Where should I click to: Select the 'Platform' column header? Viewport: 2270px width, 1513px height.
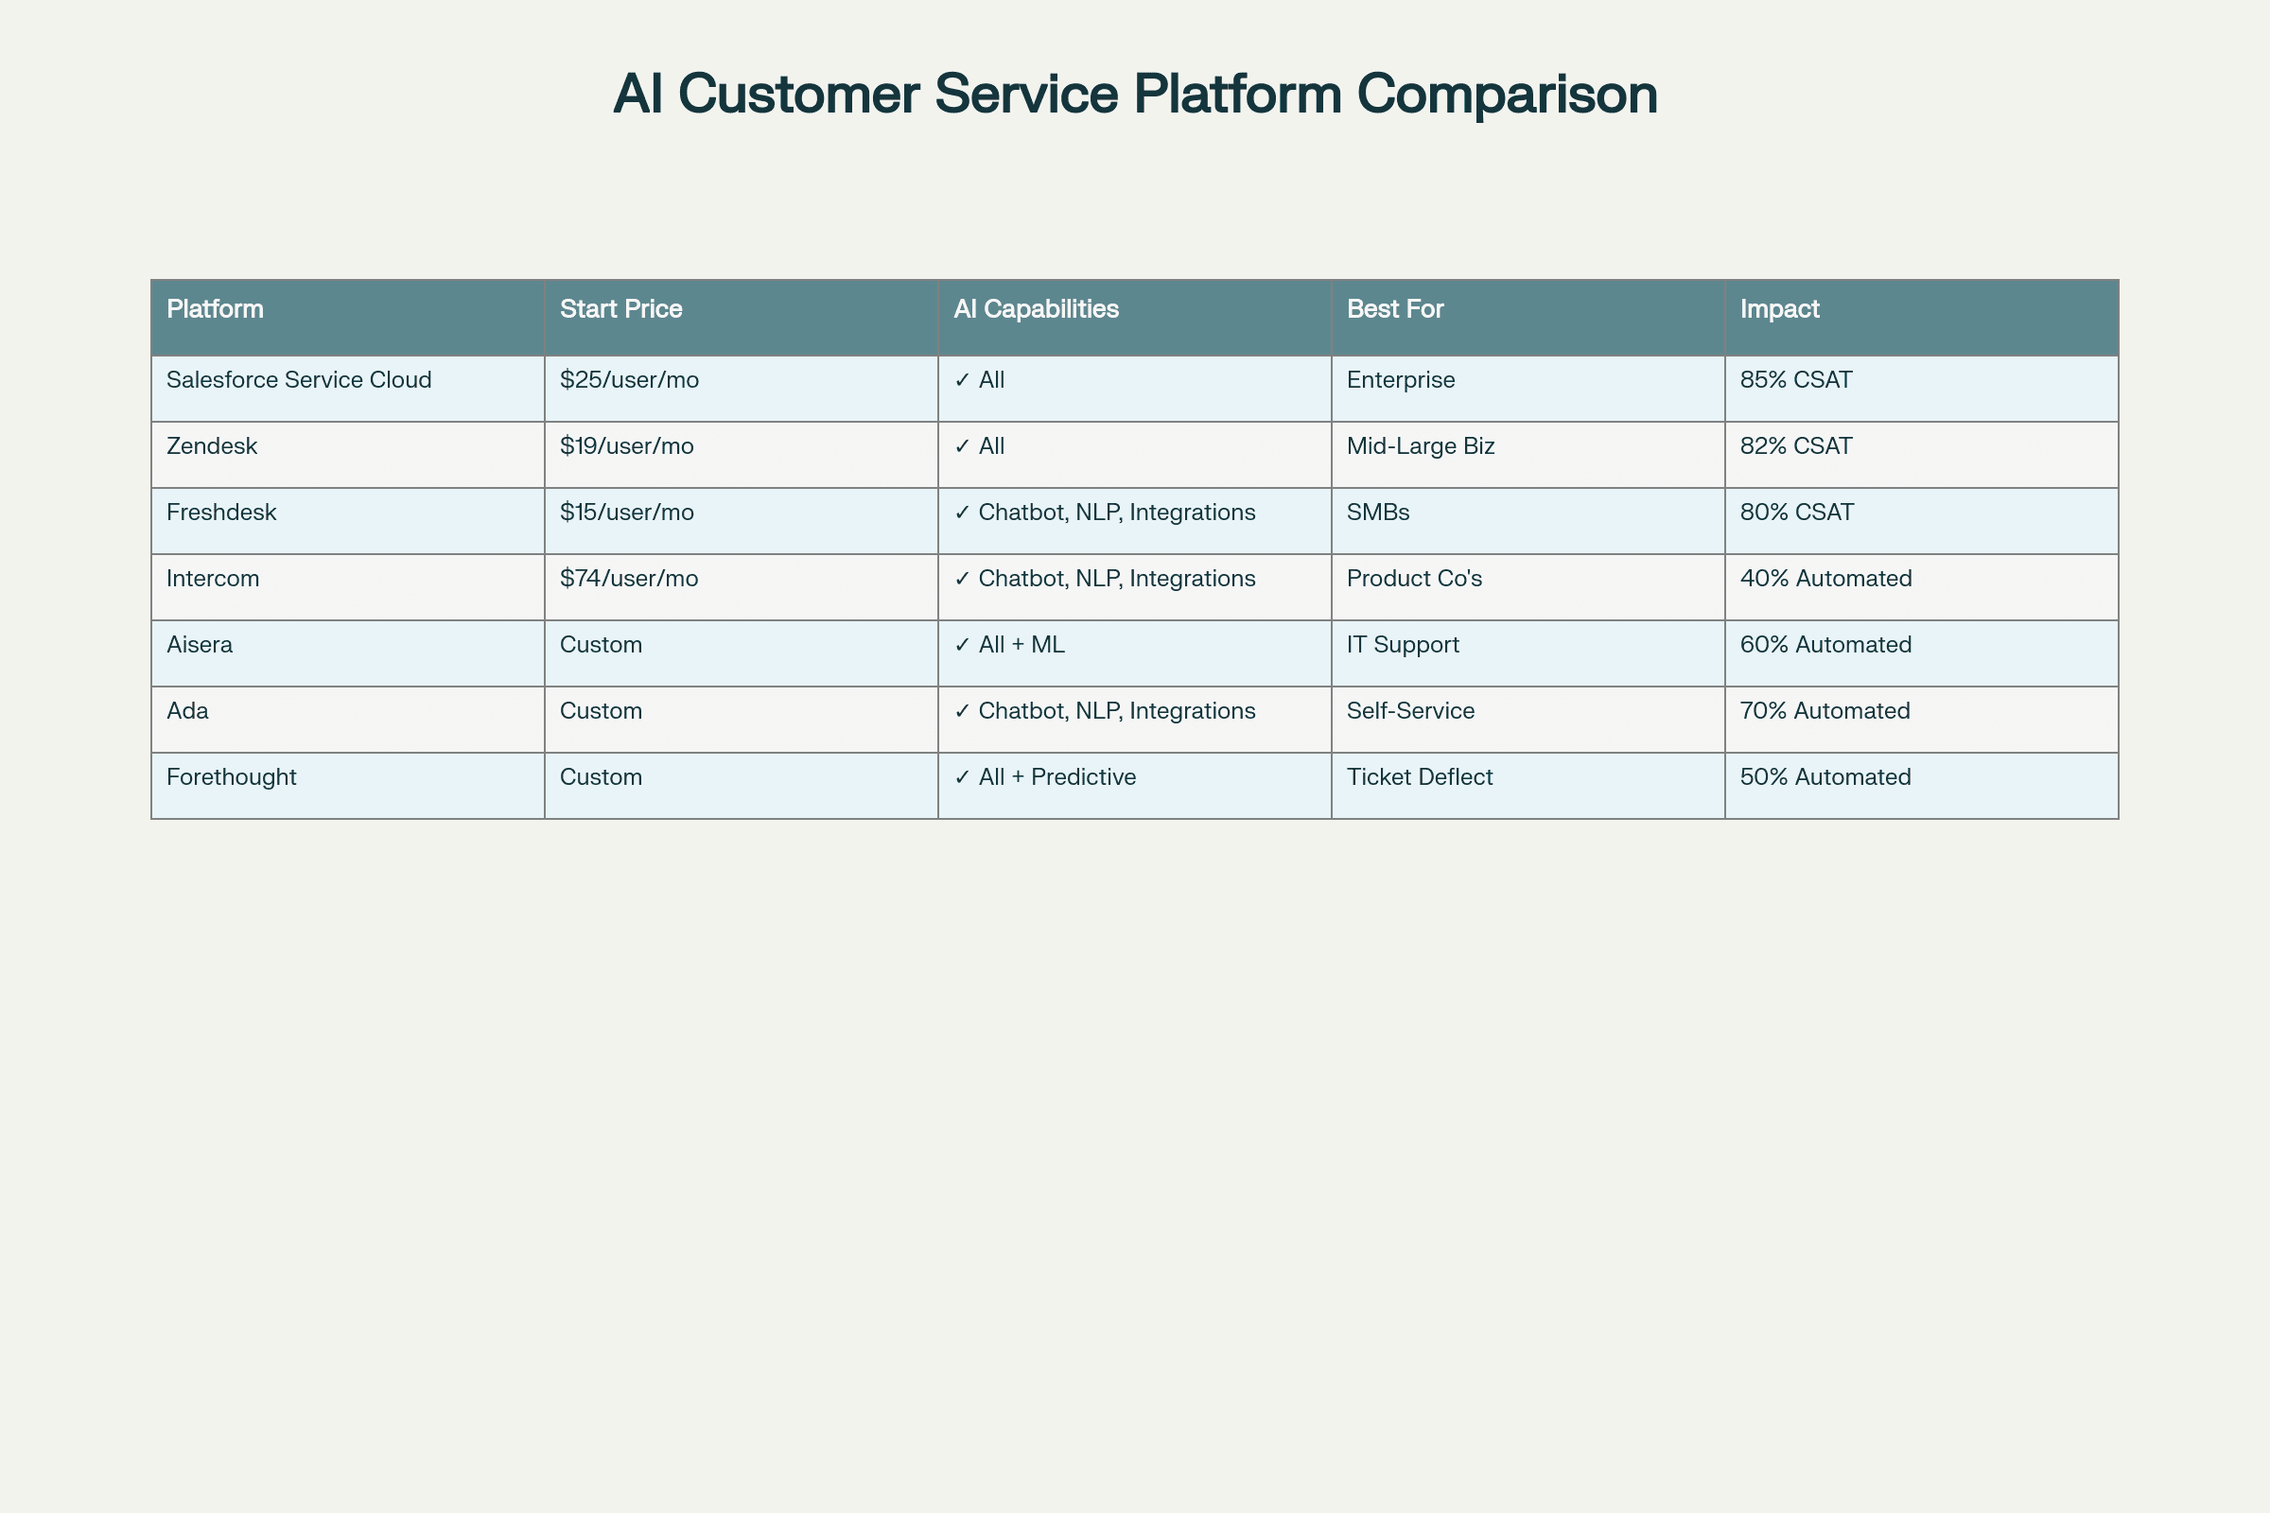click(x=347, y=318)
